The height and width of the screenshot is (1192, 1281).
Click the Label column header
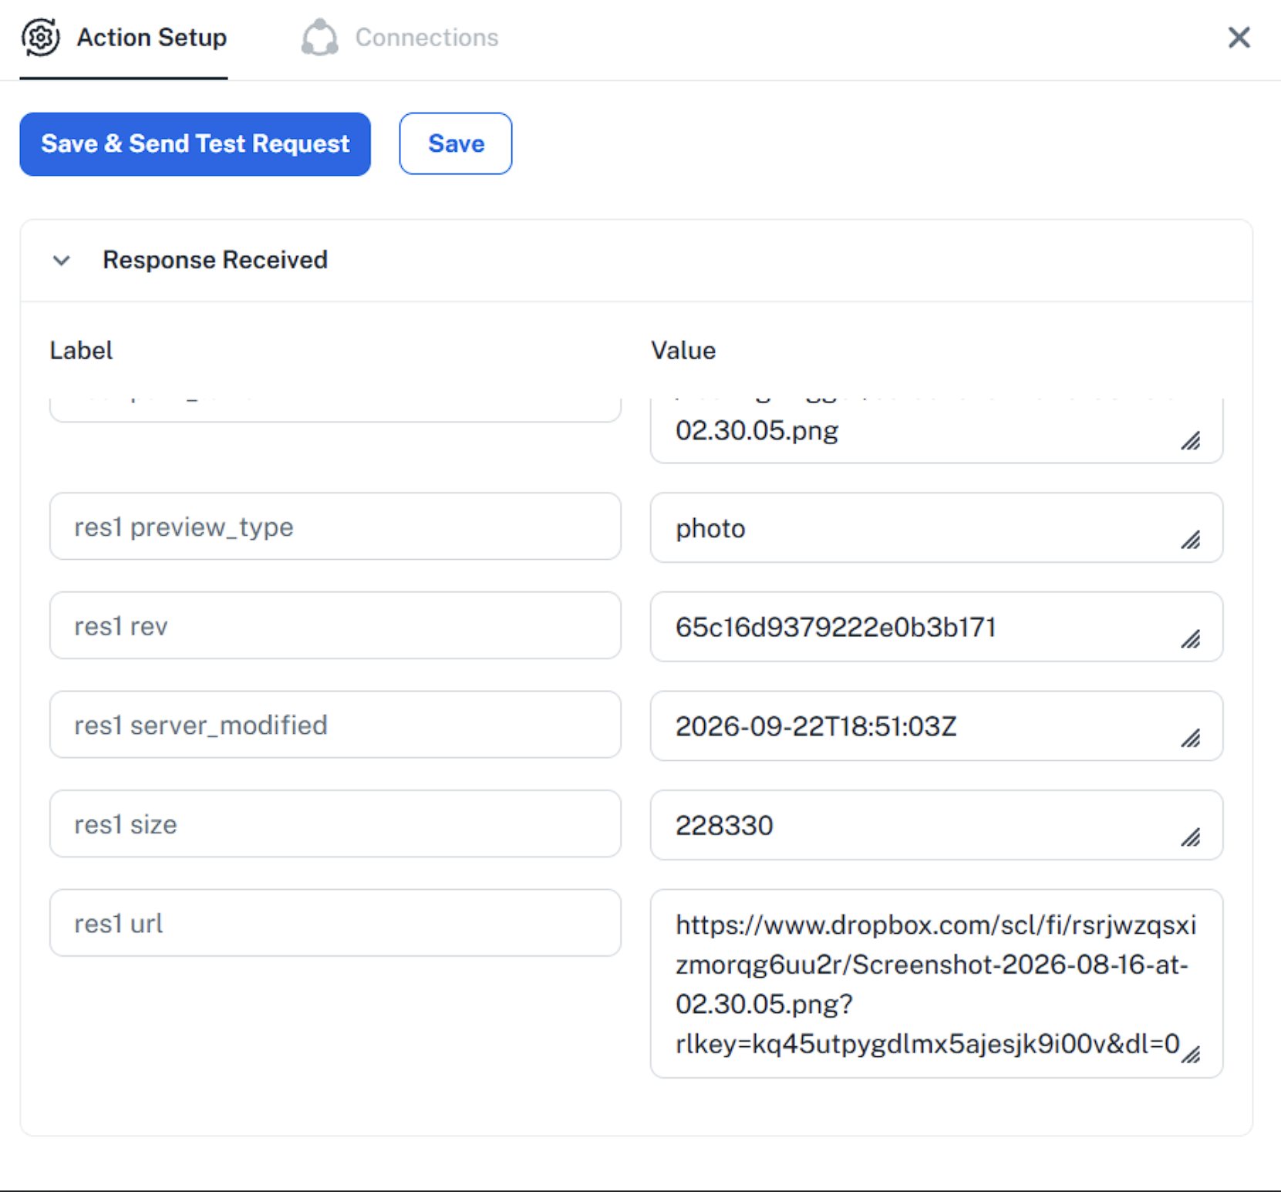[82, 351]
